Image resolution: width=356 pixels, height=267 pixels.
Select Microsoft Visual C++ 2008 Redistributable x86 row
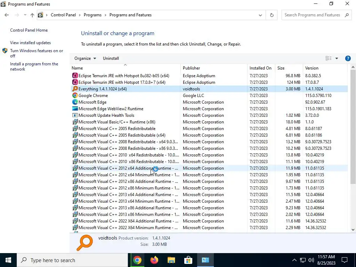pyautogui.click(x=209, y=148)
